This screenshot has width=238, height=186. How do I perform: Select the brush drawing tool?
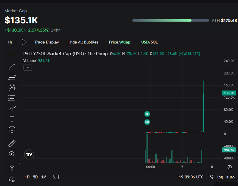(x=12, y=108)
